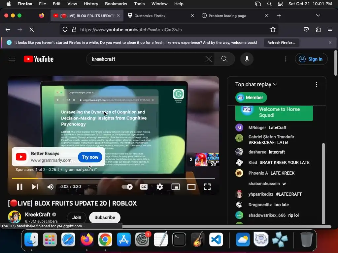Close the Customize Firefox tab
This screenshot has width=338, height=253.
tap(192, 15)
